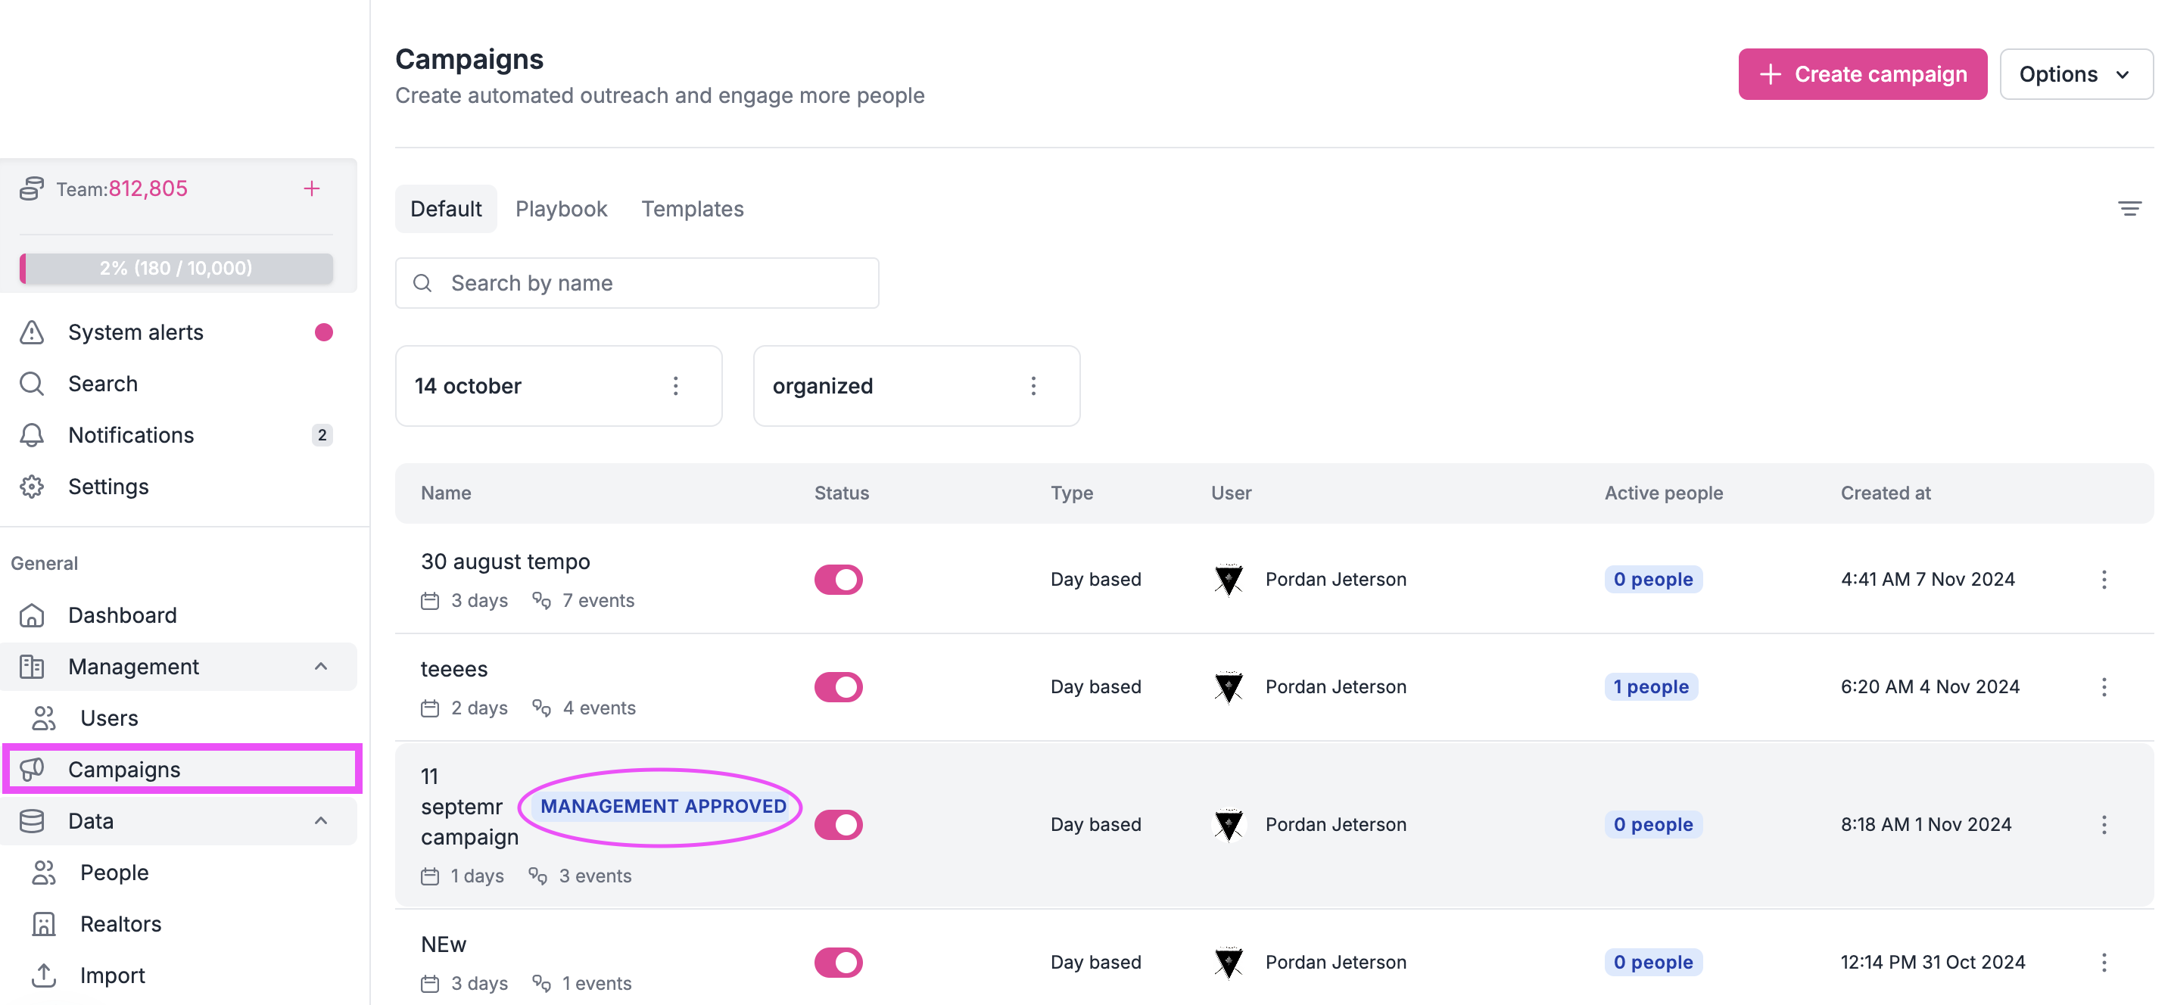Click the 1 people badge for teeees

1650,686
